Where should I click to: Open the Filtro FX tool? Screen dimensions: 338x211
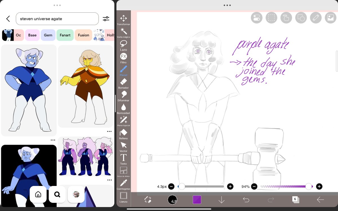(123, 58)
